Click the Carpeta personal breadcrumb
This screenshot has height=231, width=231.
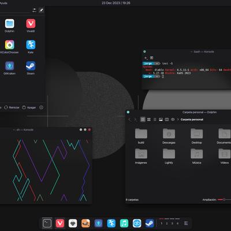(x=192, y=120)
